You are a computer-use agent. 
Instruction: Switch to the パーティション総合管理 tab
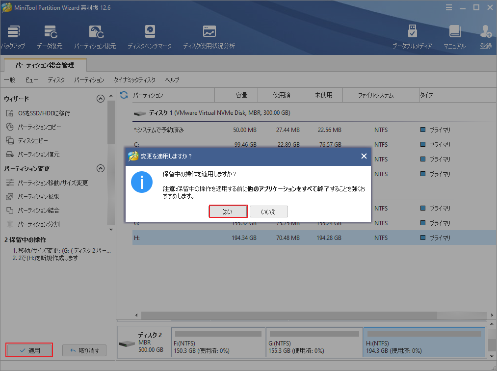pyautogui.click(x=44, y=64)
